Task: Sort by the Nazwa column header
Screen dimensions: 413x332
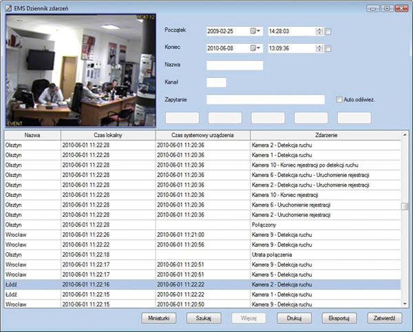Action: [x=32, y=135]
